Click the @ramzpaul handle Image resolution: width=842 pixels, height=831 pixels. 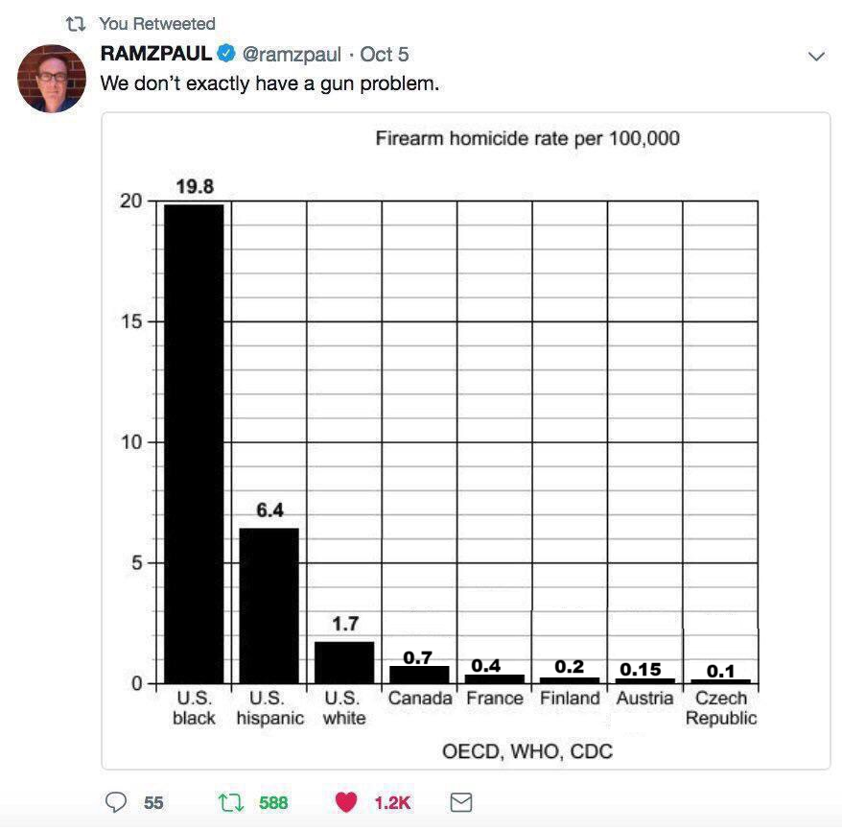[292, 55]
